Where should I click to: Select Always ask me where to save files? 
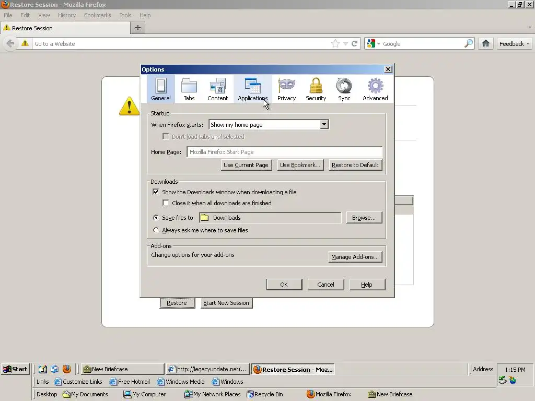pos(156,230)
